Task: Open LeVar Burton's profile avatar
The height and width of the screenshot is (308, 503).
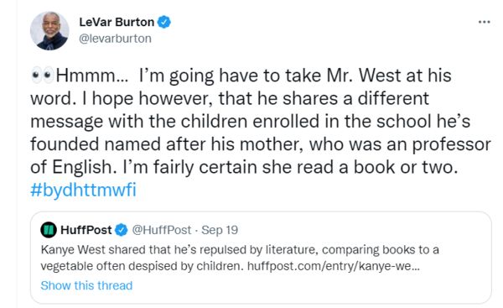Action: click(49, 31)
